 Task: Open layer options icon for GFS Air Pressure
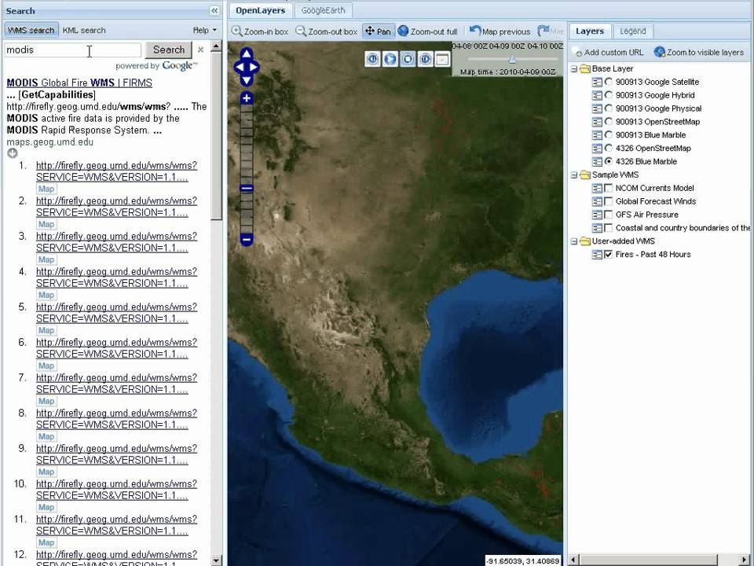tap(597, 215)
